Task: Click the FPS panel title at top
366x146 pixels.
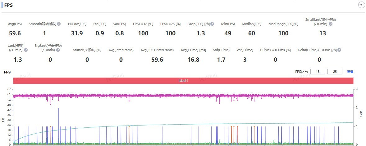Action: point(9,5)
